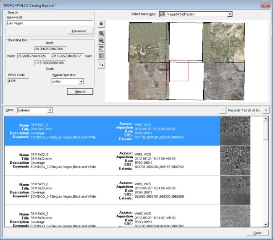Click the extents value 662860,3985161,669300,3992809
Viewport: 273px width, 240px height.
pos(159,196)
